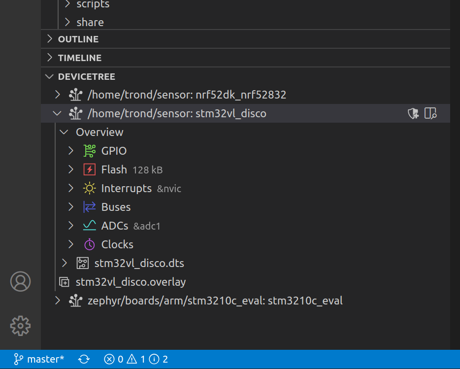Click the git branch icon in status bar

[18, 359]
